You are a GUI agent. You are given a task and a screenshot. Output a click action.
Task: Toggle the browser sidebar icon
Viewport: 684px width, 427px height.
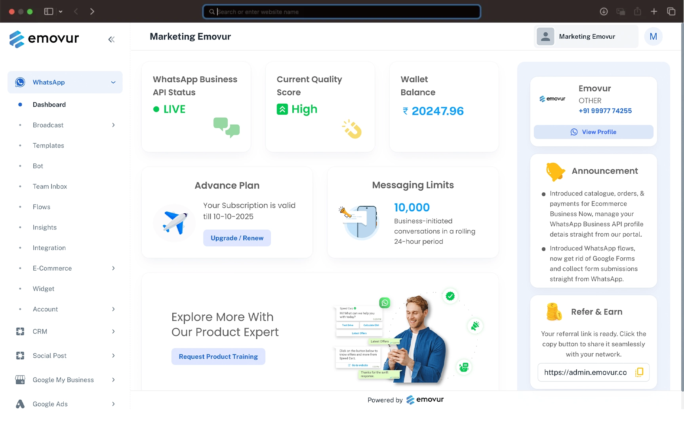coord(49,11)
